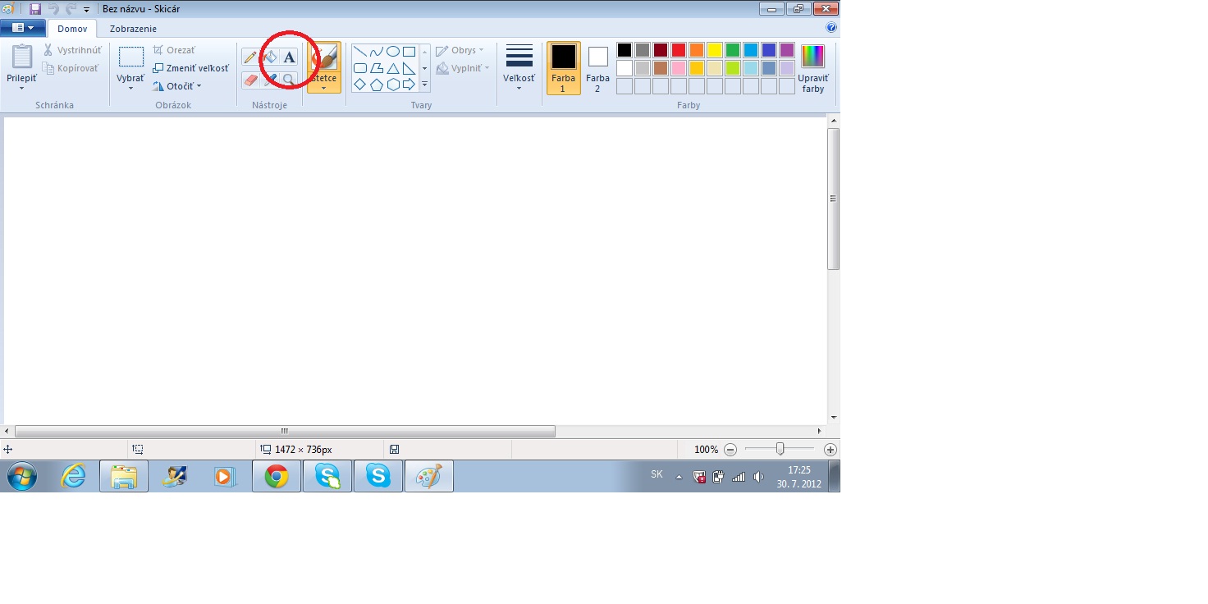Activate Farba 2 color slot
This screenshot has height=604, width=1208.
[x=597, y=67]
